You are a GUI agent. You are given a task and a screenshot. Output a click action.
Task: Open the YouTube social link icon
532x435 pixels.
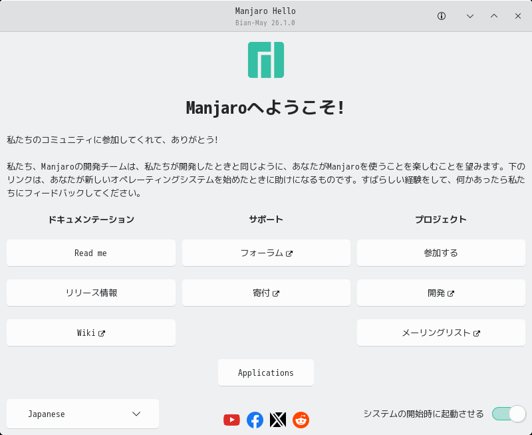[x=231, y=420]
